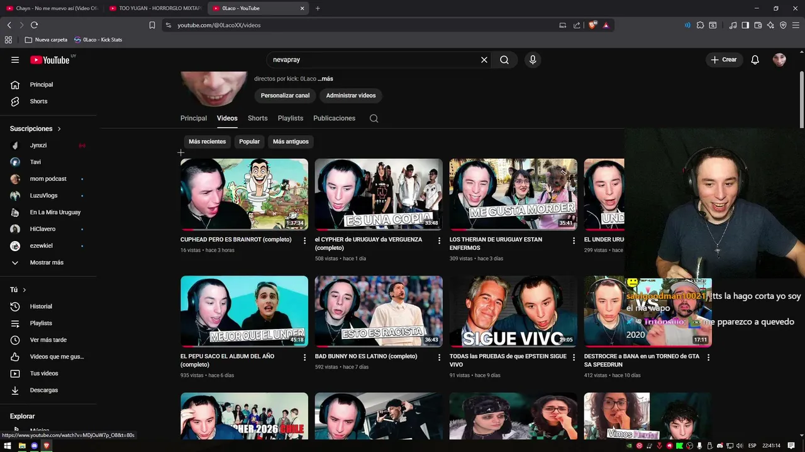Click the Brave Rewards triangle icon
This screenshot has width=805, height=452.
pyautogui.click(x=606, y=25)
